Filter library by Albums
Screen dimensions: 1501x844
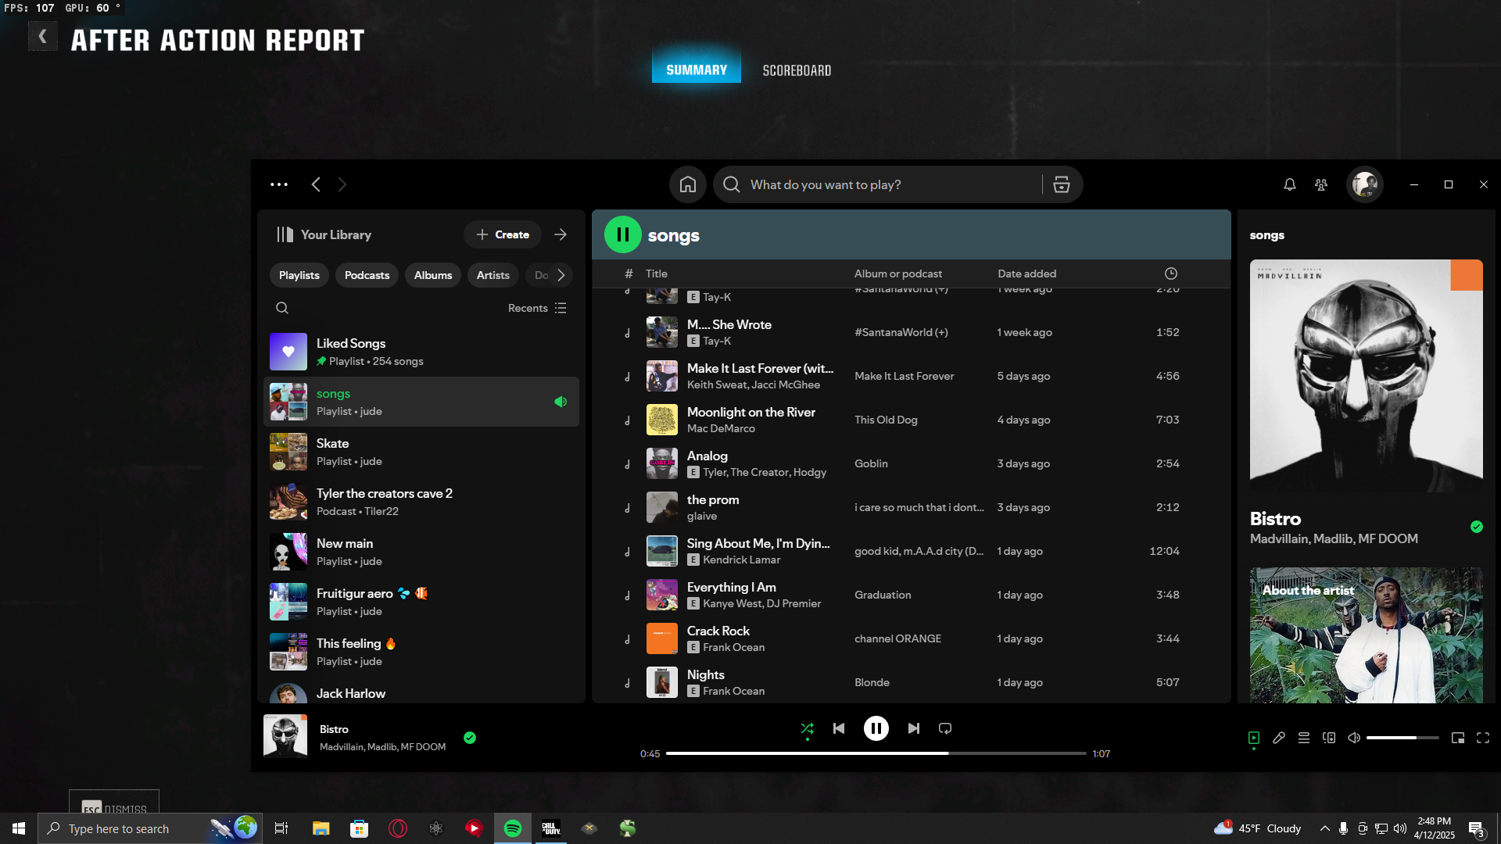coord(433,275)
